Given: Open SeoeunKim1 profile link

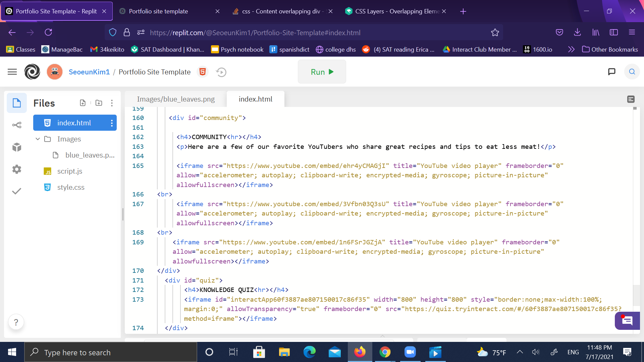Looking at the screenshot, I should (89, 72).
